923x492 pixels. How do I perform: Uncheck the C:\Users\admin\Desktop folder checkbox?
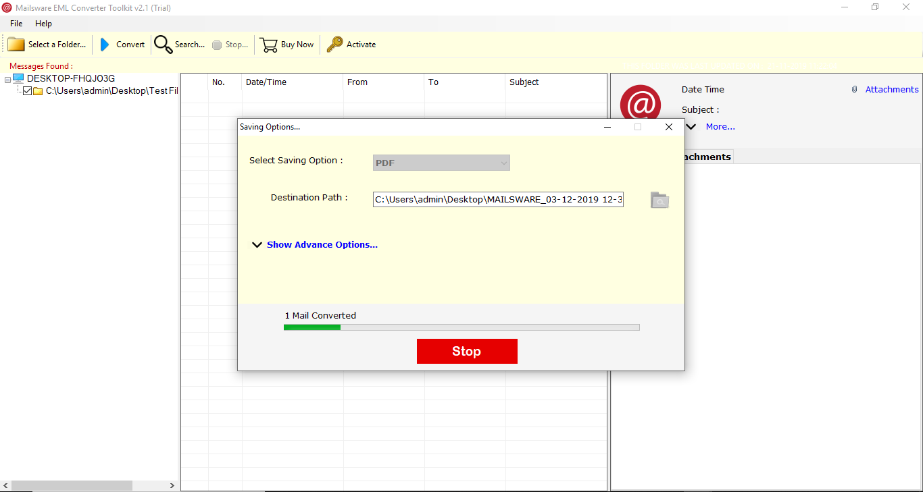pos(28,91)
